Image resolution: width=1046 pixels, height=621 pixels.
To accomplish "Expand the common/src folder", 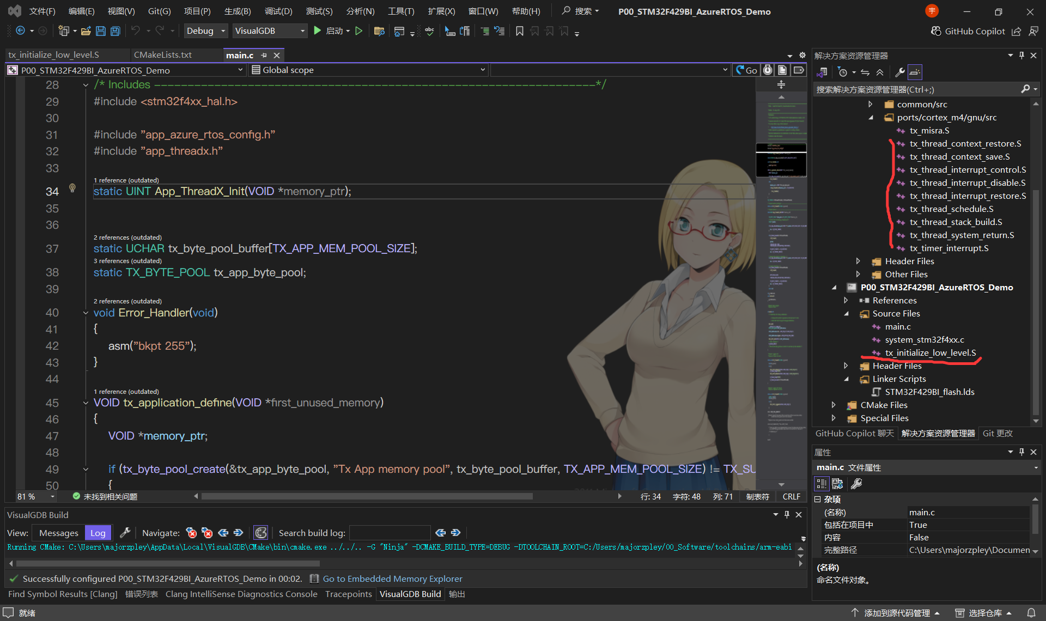I will coord(871,104).
